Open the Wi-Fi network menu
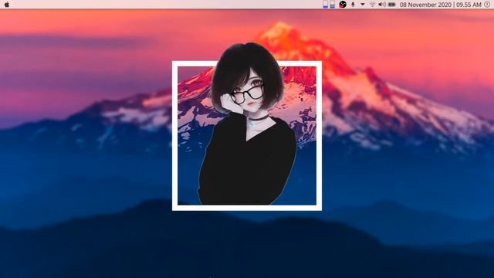The height and width of the screenshot is (278, 494). pyautogui.click(x=372, y=5)
